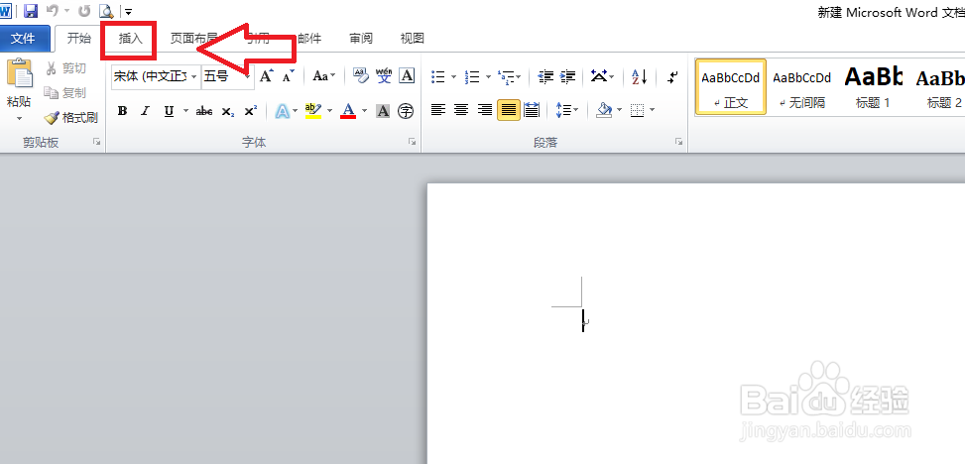Image resolution: width=965 pixels, height=464 pixels.
Task: Click the Bullets list icon
Action: tap(438, 77)
